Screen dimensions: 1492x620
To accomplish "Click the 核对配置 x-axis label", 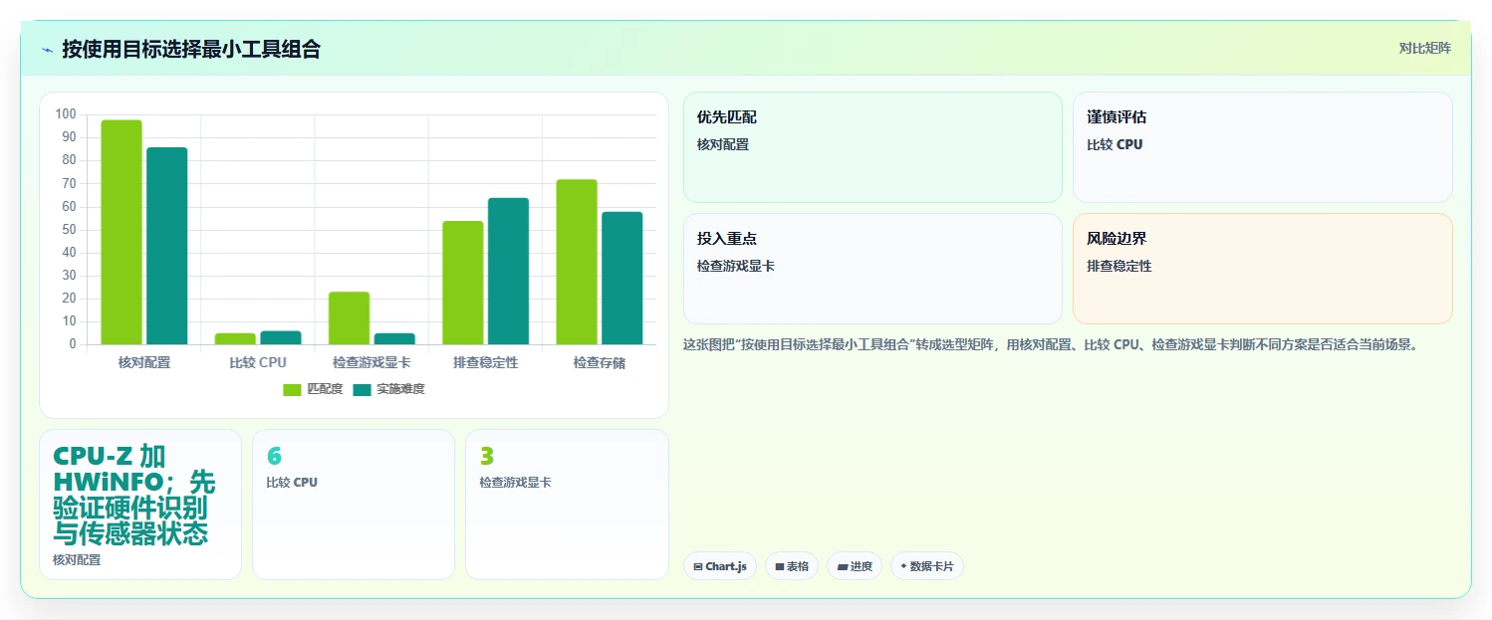I will [x=144, y=363].
